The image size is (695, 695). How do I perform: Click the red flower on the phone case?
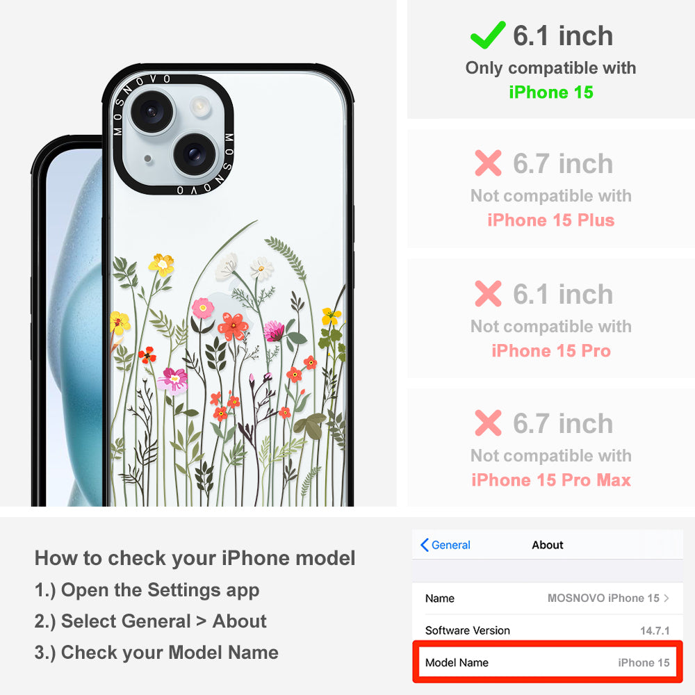(x=232, y=326)
